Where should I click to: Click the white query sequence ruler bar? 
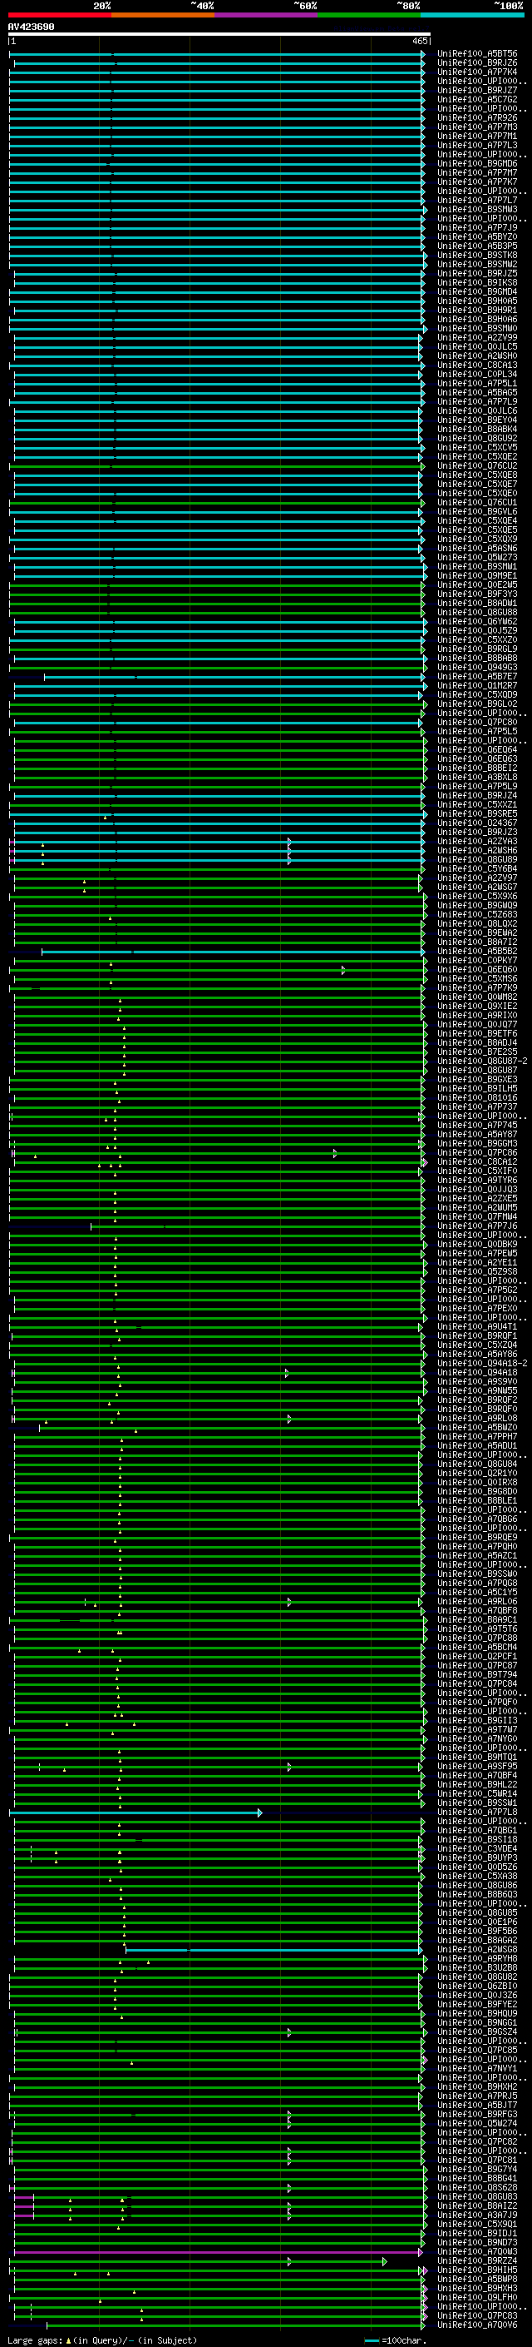click(x=219, y=35)
